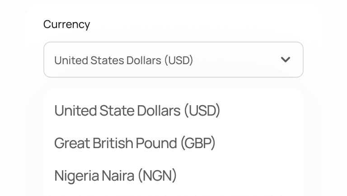347x196 pixels.
Task: Select United State Dollars (USD) option
Action: point(137,111)
